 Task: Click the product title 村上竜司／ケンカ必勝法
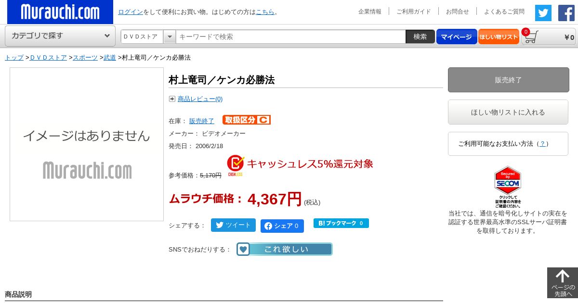222,80
